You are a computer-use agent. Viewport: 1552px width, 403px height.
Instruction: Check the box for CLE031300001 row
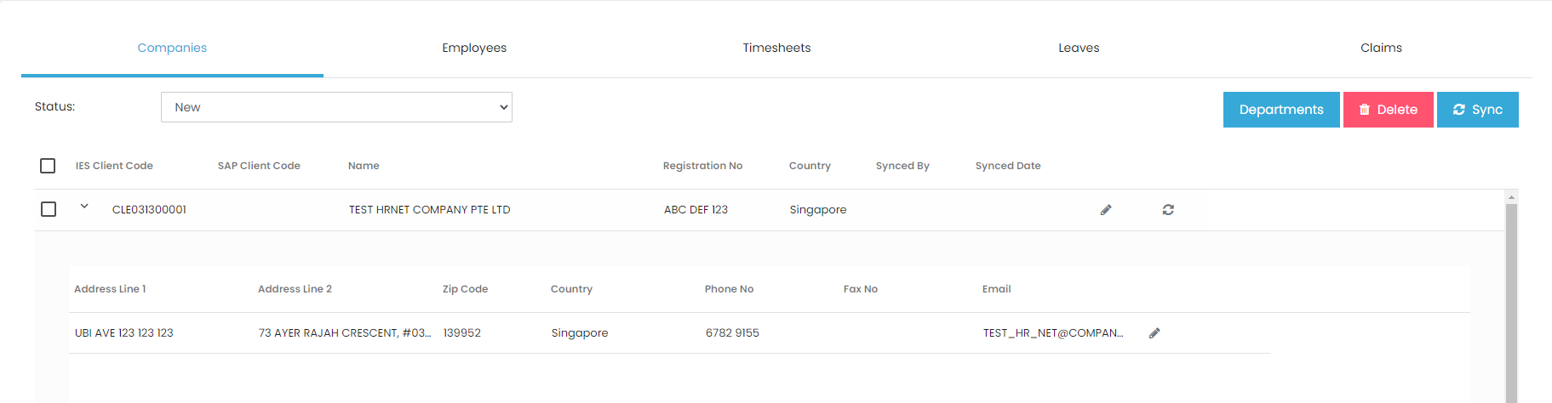click(x=49, y=209)
